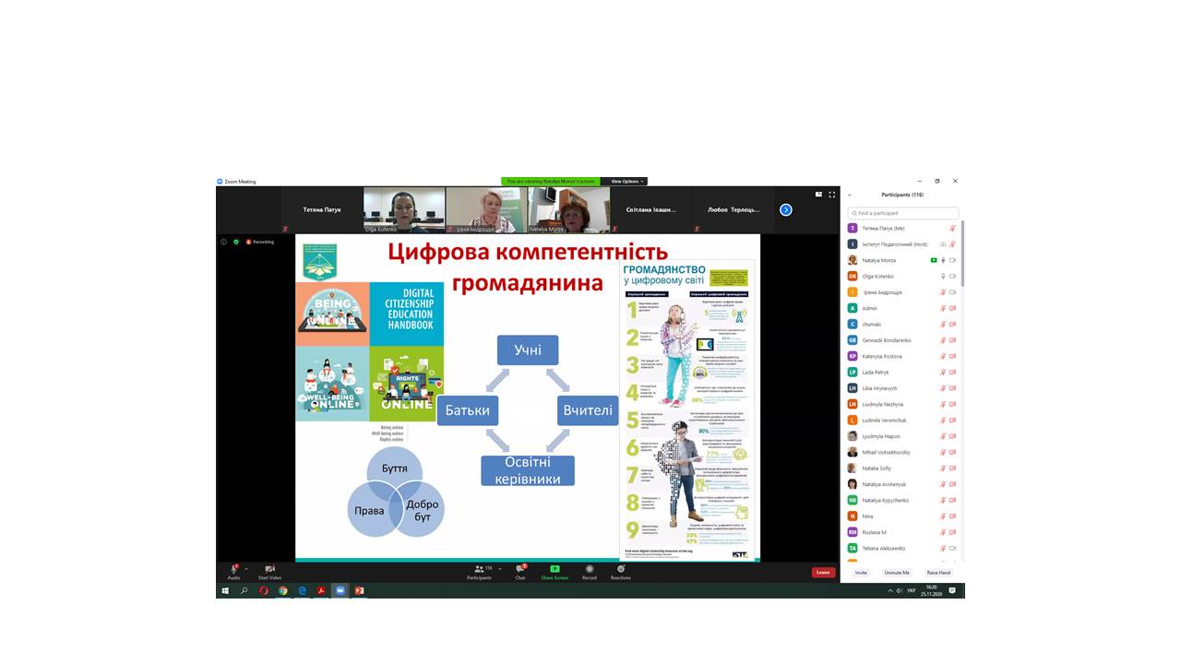
Task: Open the Chat panel icon
Action: (520, 569)
